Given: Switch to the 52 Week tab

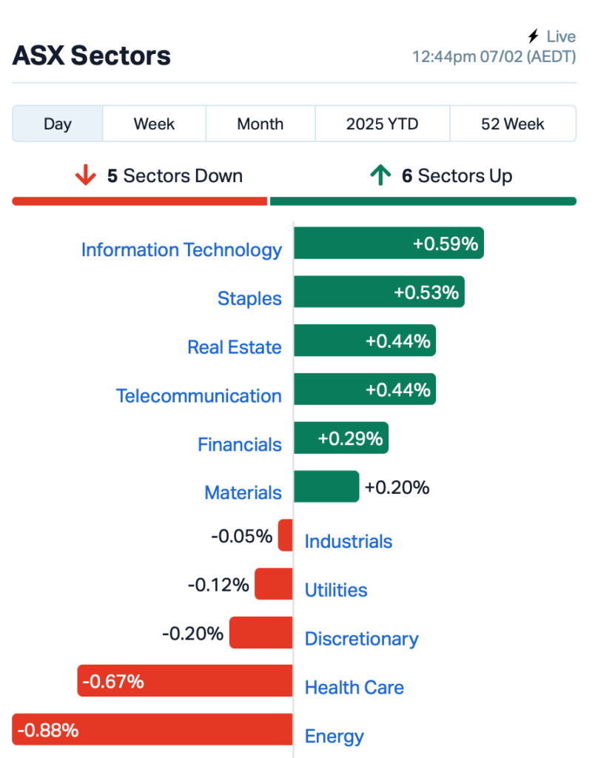Looking at the screenshot, I should pos(512,124).
